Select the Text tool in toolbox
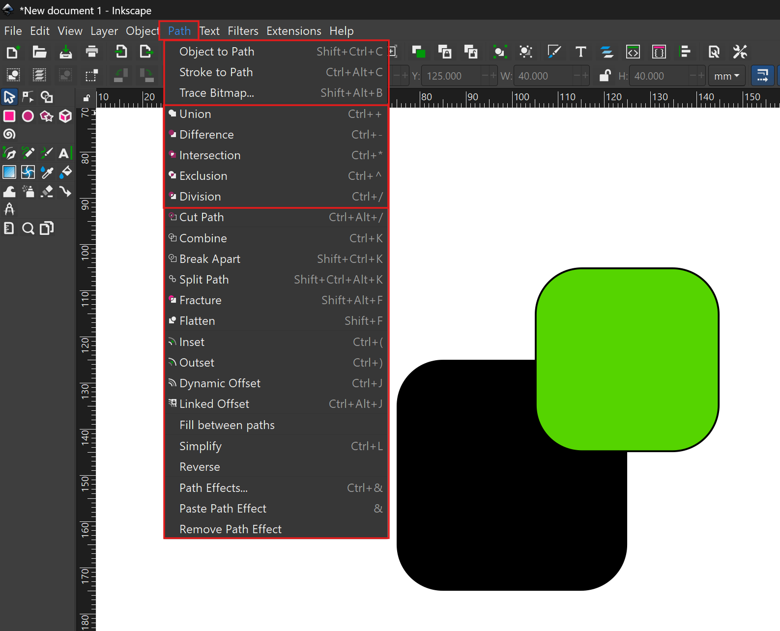 click(x=64, y=153)
